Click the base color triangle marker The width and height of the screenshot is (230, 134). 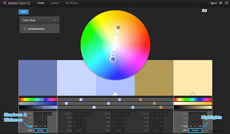tap(115, 94)
